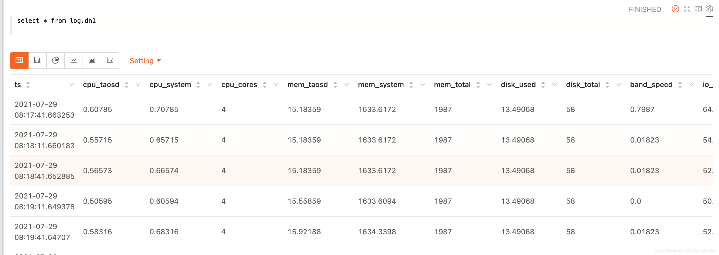
Task: Click the disk_total column header
Action: pyautogui.click(x=583, y=84)
